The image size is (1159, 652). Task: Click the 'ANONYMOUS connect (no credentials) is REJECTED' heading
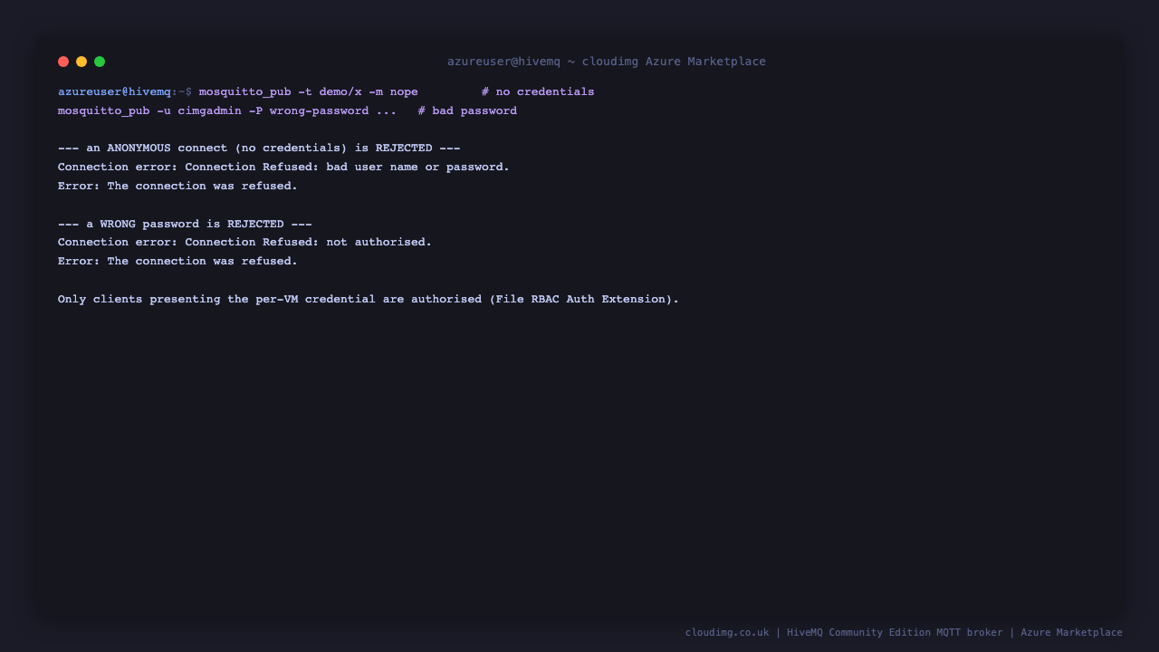tap(259, 149)
